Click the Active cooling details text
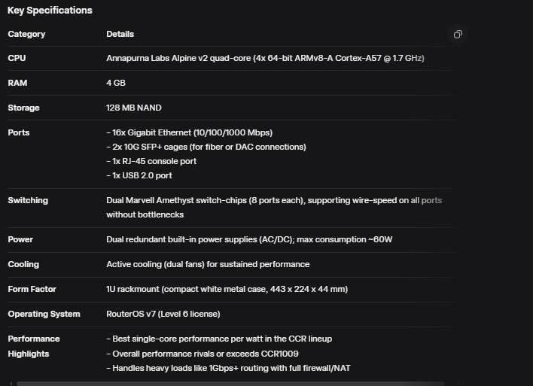Viewport: 533px width, 386px height. 208,264
